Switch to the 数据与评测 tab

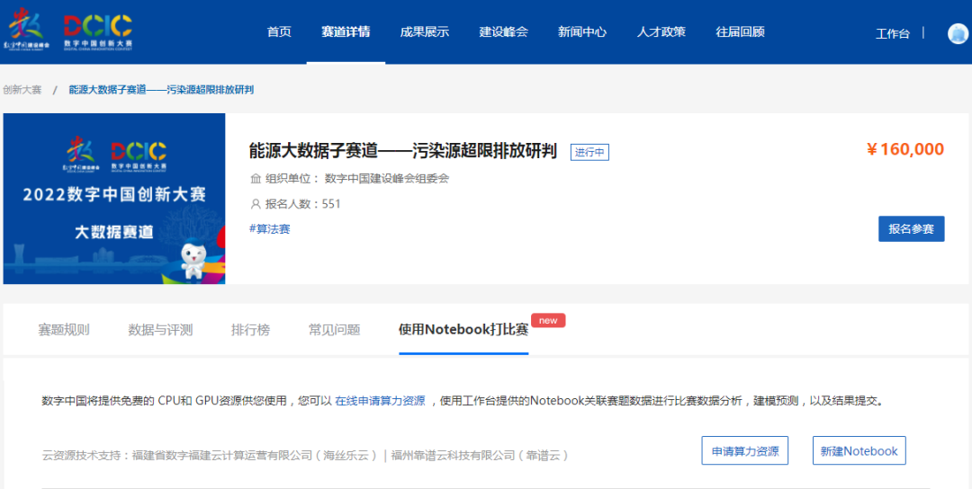click(160, 330)
